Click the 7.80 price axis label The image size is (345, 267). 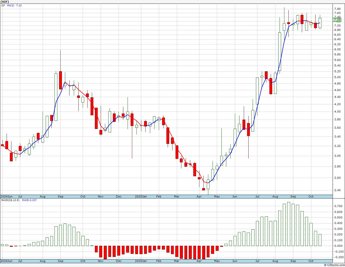point(337,9)
